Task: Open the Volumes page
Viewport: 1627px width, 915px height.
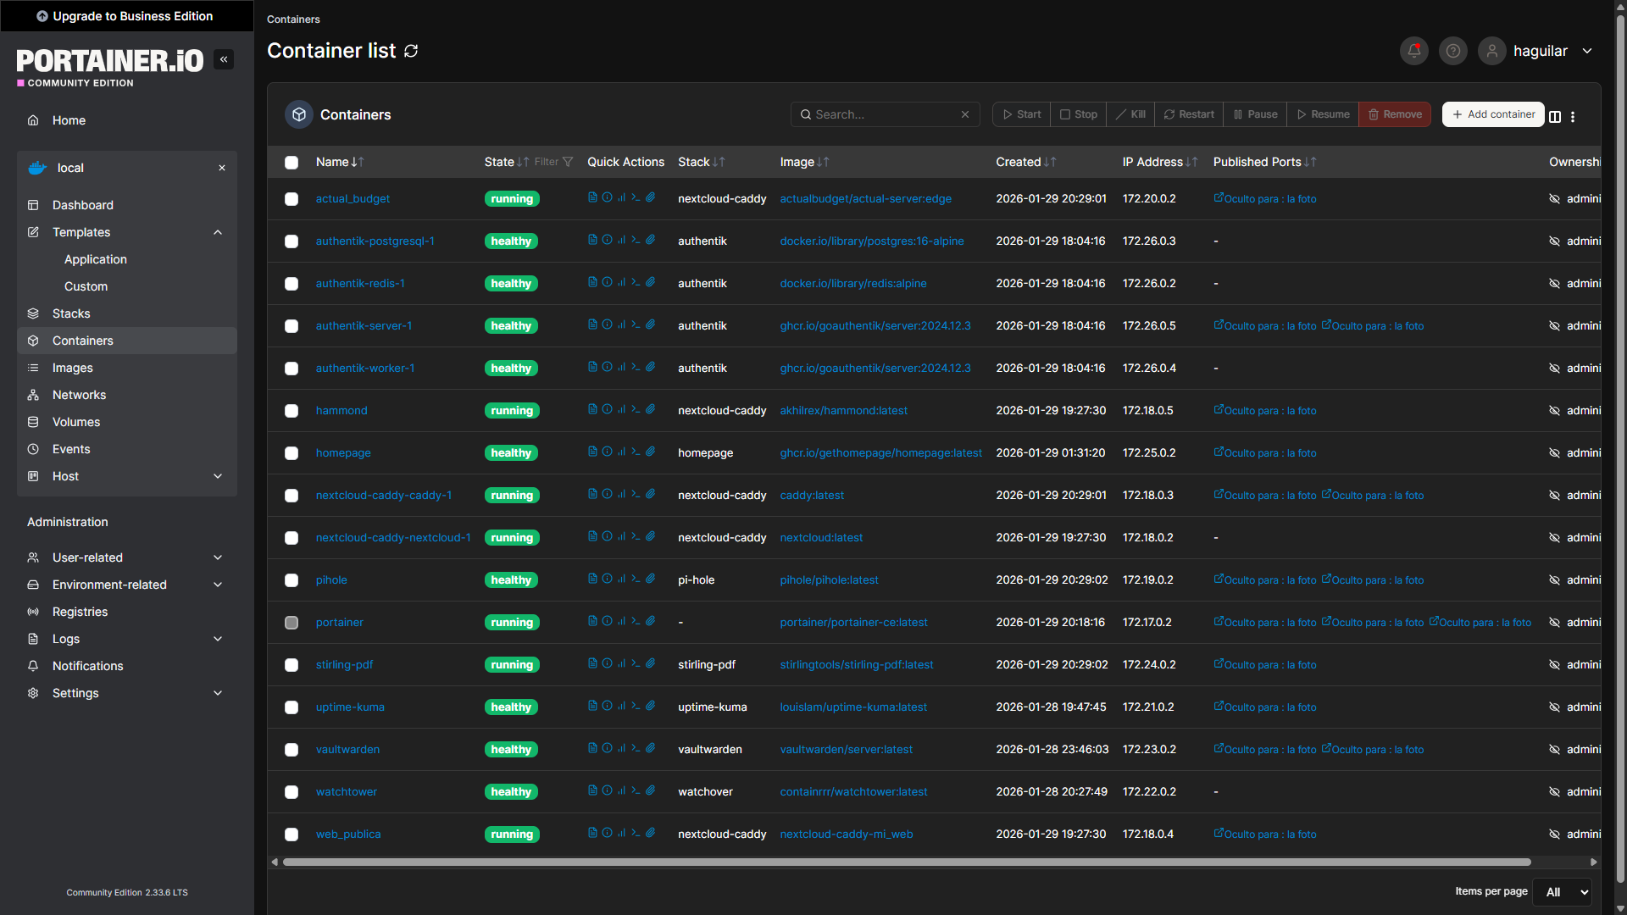Action: [127, 422]
